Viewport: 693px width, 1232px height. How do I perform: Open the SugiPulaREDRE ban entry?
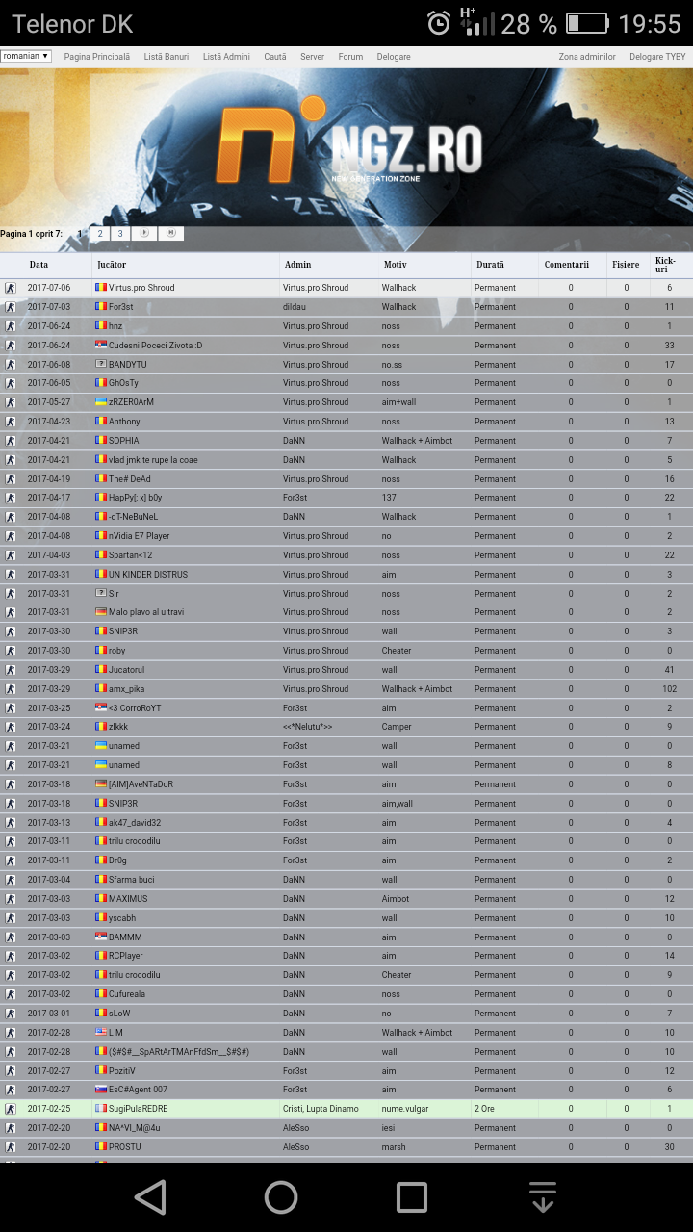tap(138, 1109)
